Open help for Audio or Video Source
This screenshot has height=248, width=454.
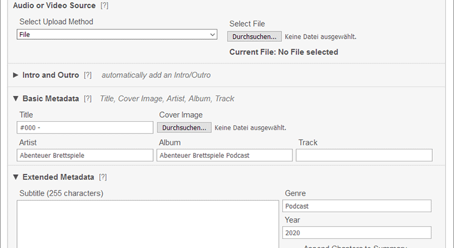[105, 5]
